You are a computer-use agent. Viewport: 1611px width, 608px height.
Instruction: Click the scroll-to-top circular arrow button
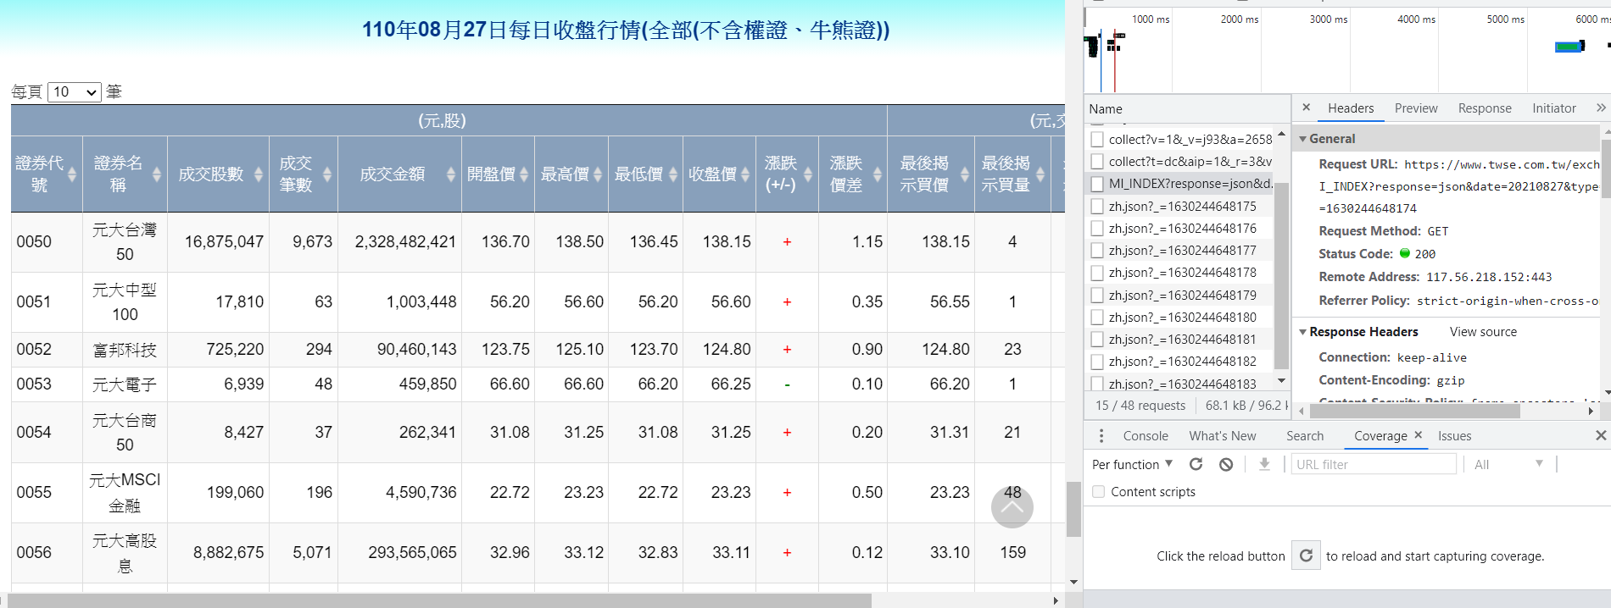pyautogui.click(x=1012, y=507)
